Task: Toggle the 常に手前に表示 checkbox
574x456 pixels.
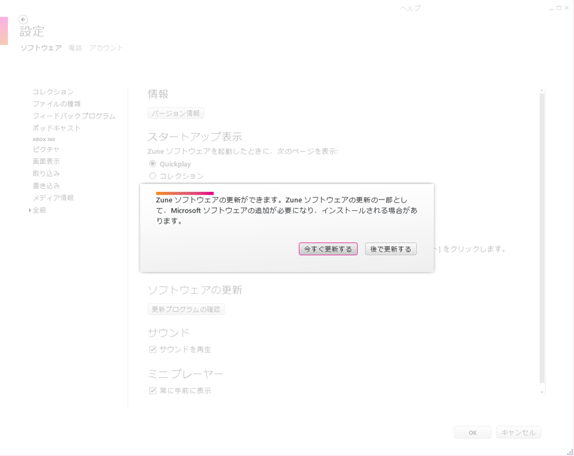Action: [153, 391]
